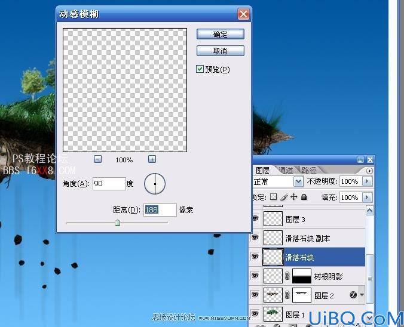Viewport: 404px width, 327px height.
Task: Open the blend mode 正常 dropdown
Action: click(298, 181)
